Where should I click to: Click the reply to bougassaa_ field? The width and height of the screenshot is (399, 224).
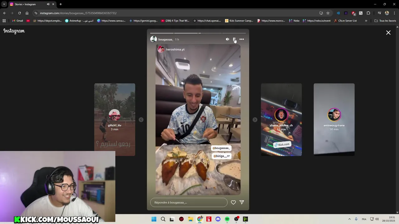pos(189,202)
